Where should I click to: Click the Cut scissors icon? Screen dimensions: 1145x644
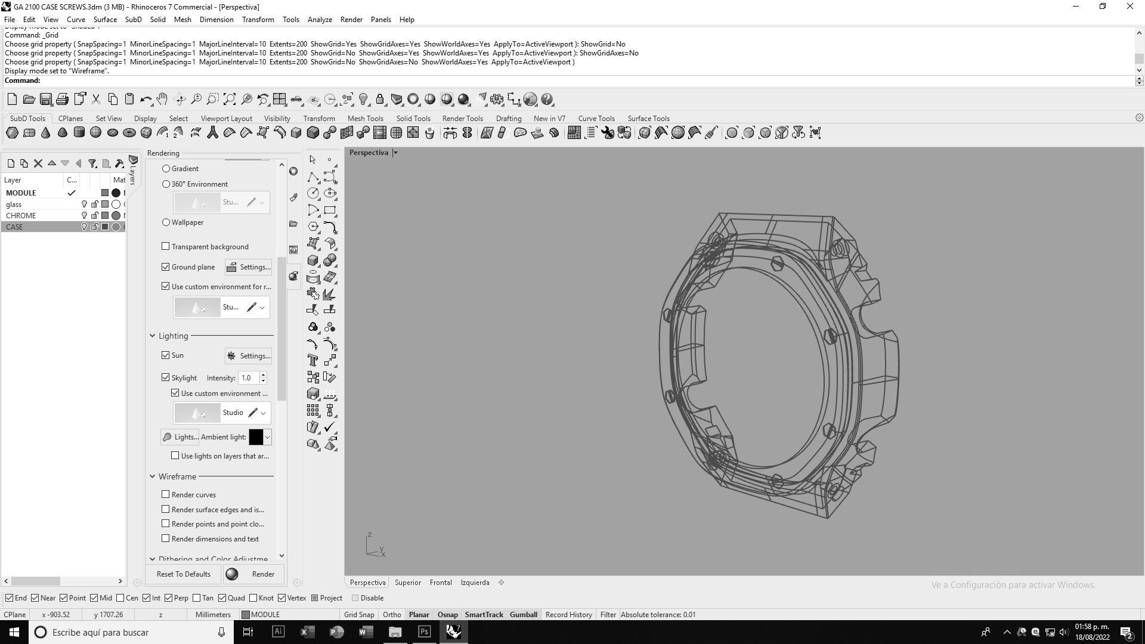95,100
